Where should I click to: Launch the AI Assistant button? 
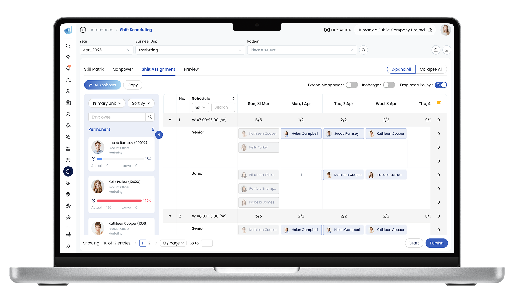pyautogui.click(x=102, y=85)
